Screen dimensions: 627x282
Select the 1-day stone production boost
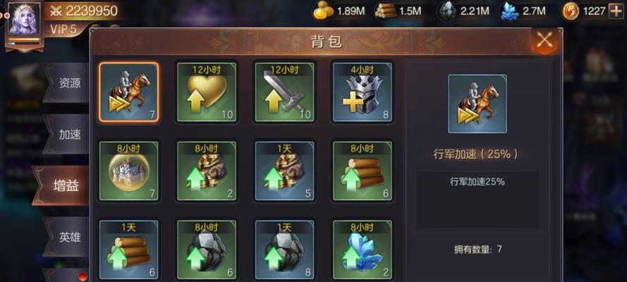(285, 250)
